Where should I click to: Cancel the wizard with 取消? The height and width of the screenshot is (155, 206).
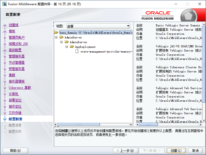click(195, 151)
